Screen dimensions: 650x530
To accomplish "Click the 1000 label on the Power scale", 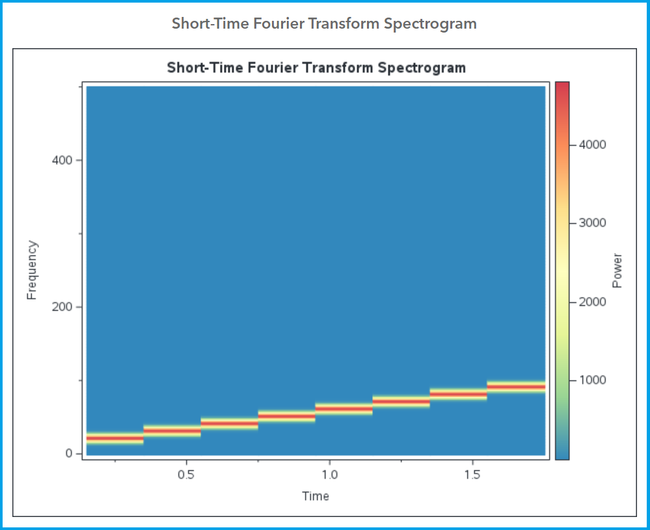I will click(x=592, y=380).
